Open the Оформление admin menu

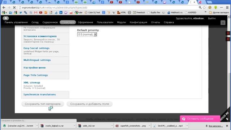tap(85, 22)
